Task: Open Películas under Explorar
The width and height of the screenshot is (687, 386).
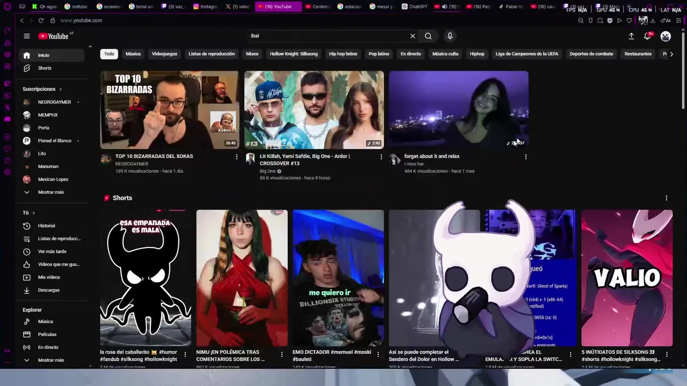Action: (x=53, y=335)
